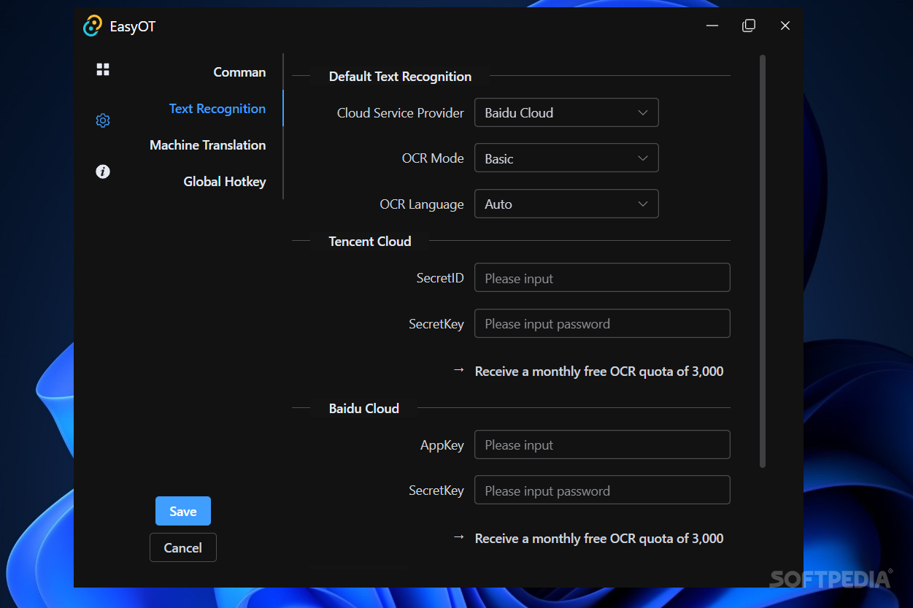Image resolution: width=913 pixels, height=608 pixels.
Task: Open the OCR Mode dropdown
Action: [566, 158]
